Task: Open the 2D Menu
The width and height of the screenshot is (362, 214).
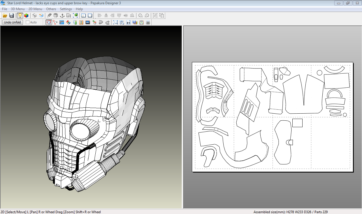Action: (35, 9)
